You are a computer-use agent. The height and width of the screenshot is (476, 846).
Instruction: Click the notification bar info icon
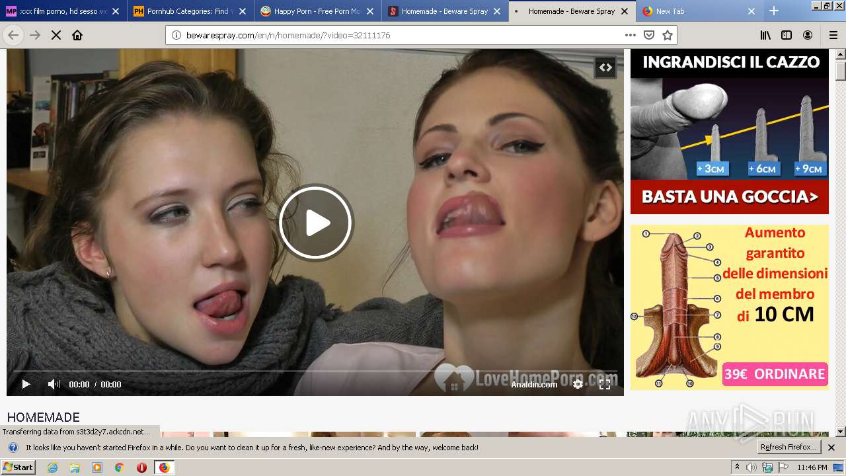[13, 448]
